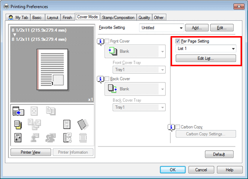248x179 pixels.
Task: Open the Front Cover Tray dropdown
Action: click(x=139, y=70)
